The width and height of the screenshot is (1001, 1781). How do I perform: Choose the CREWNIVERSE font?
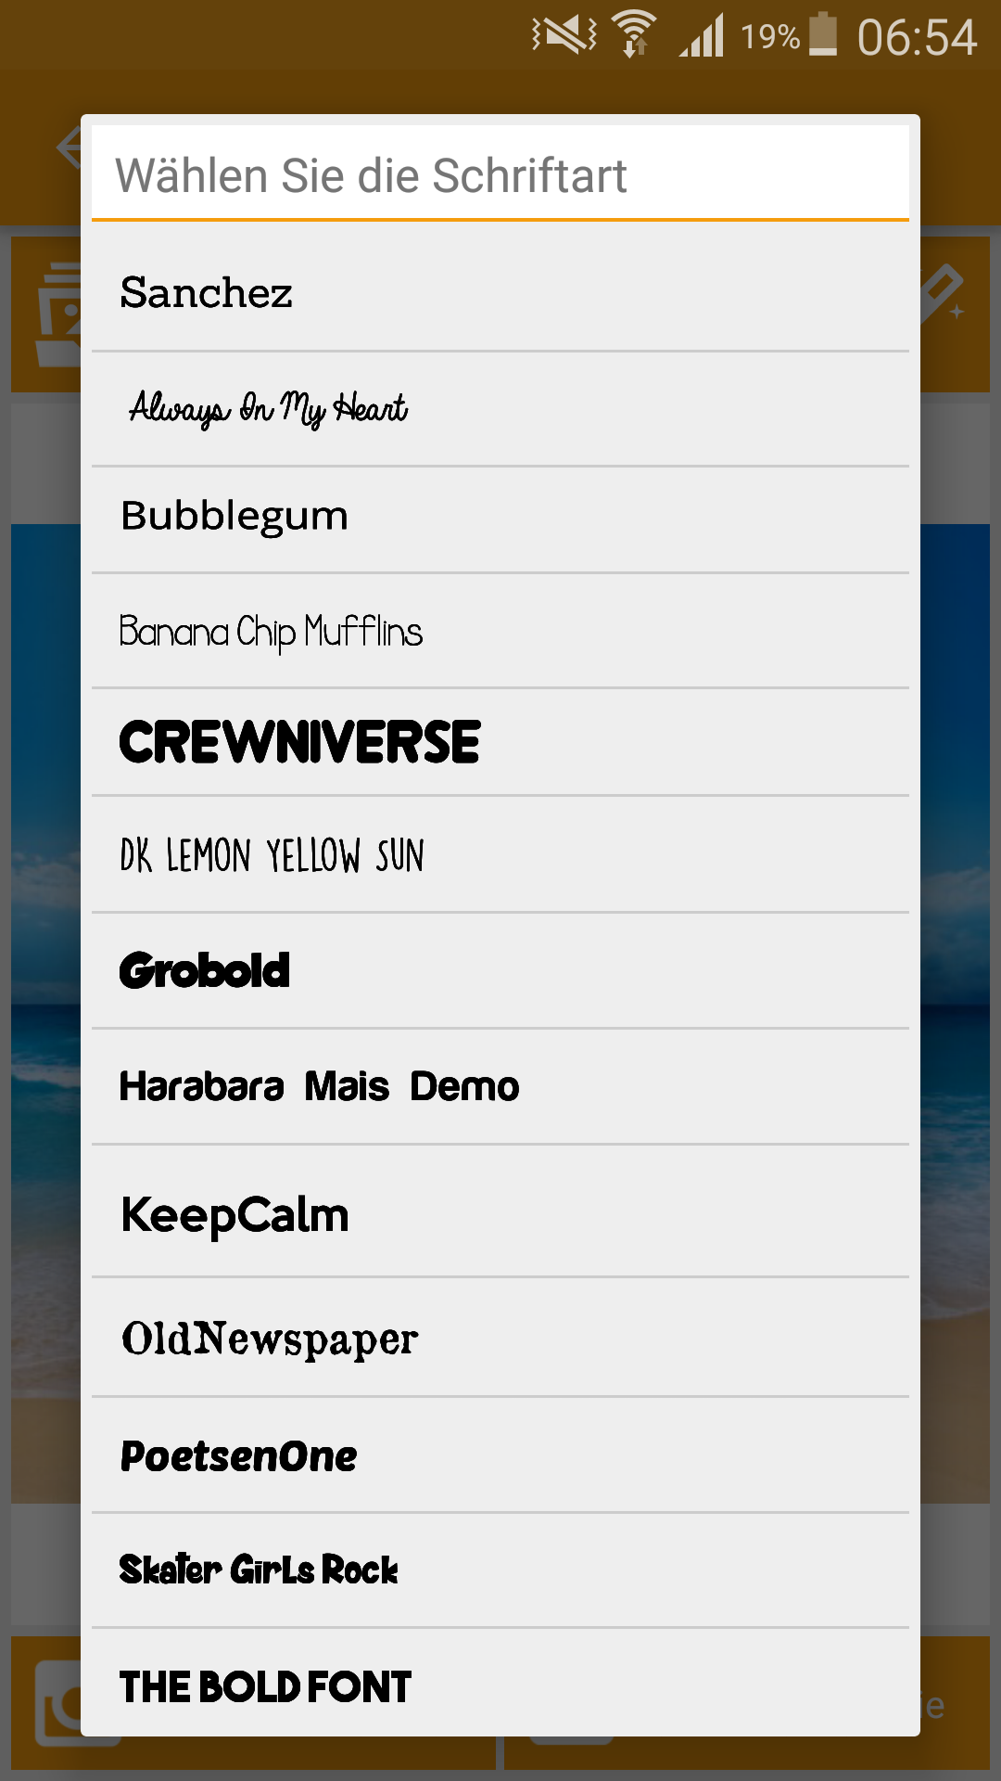pyautogui.click(x=500, y=742)
